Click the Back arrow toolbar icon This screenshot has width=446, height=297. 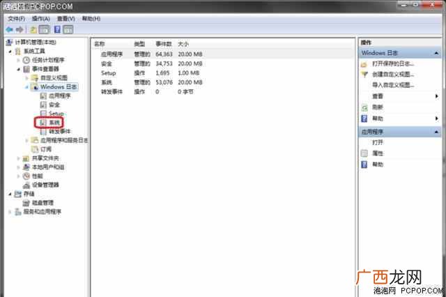point(10,29)
